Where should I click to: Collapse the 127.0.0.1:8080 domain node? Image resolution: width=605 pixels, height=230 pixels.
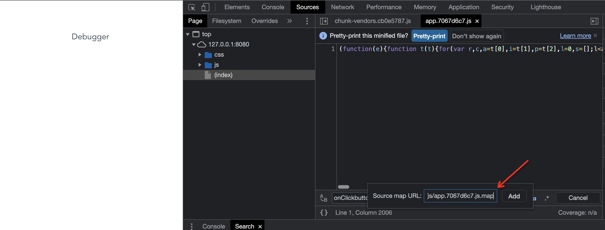[194, 44]
